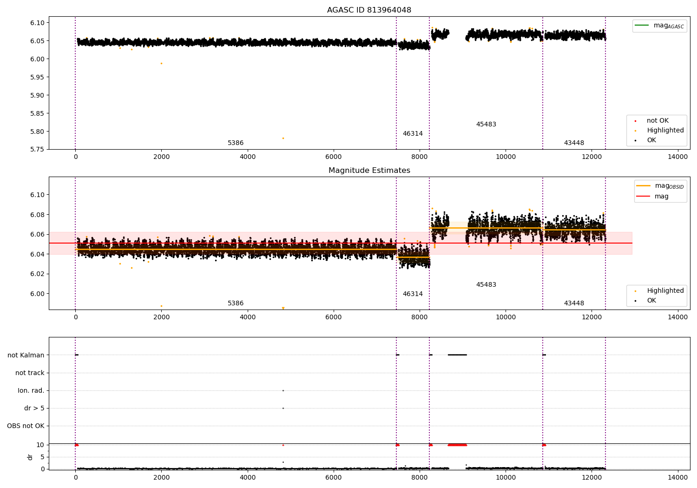
Task: Click the orange mag OBSID legend line
Action: 643,185
